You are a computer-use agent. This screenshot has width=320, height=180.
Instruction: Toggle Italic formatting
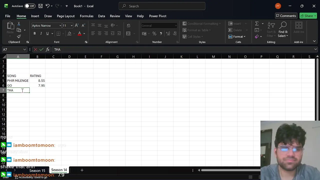[41, 33]
